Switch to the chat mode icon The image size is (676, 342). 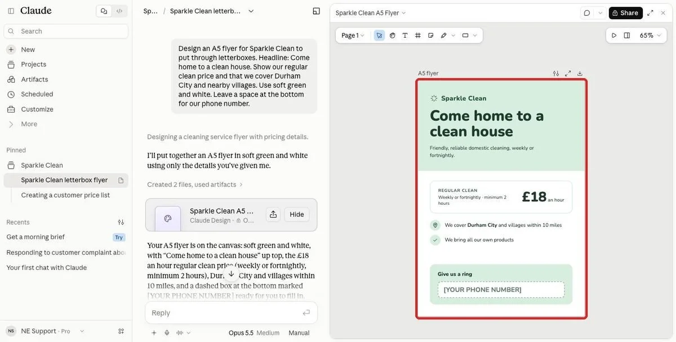[x=104, y=11]
